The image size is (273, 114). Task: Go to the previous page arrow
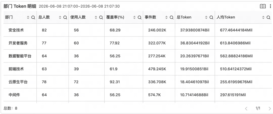246,109
